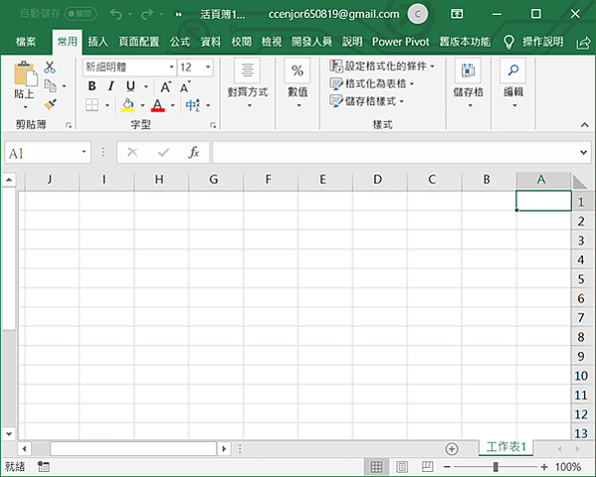The image size is (596, 477).
Task: Toggle the AutoSave switch
Action: [x=81, y=14]
